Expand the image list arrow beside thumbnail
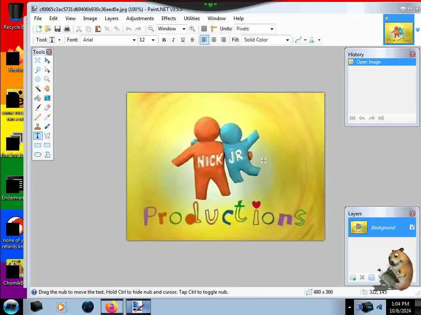The width and height of the screenshot is (421, 315). pos(418,30)
